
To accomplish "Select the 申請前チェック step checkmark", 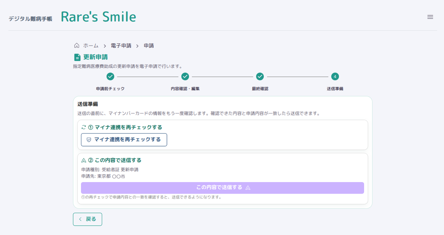I will (x=110, y=77).
